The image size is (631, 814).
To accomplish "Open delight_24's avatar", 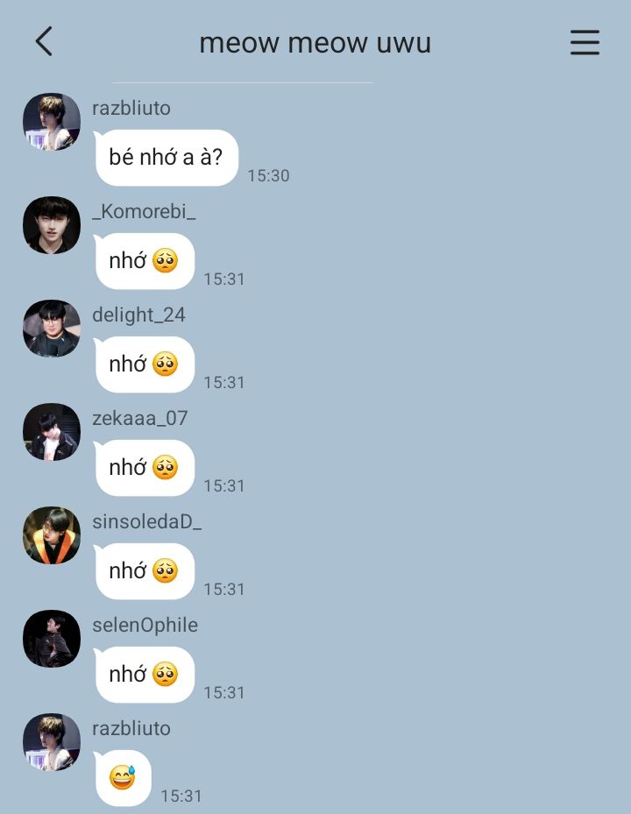I will [x=52, y=329].
